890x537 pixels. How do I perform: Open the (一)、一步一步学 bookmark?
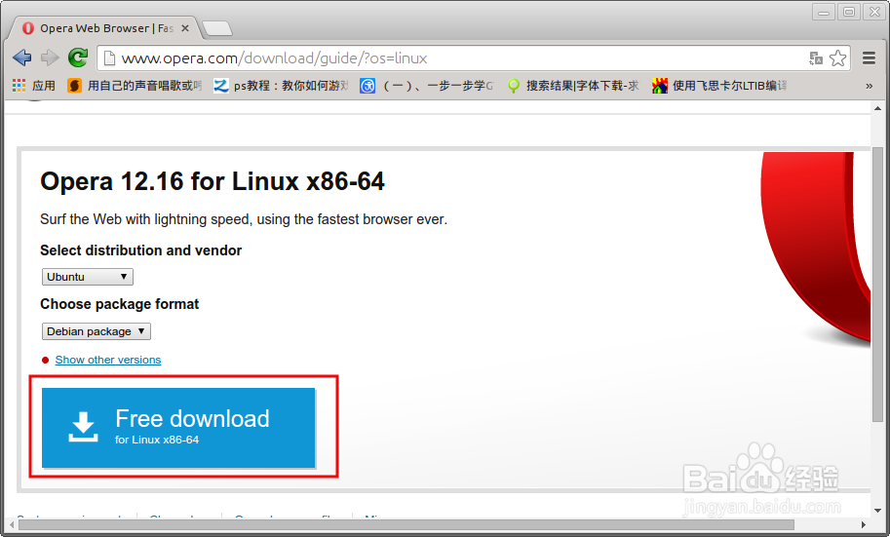pyautogui.click(x=427, y=86)
